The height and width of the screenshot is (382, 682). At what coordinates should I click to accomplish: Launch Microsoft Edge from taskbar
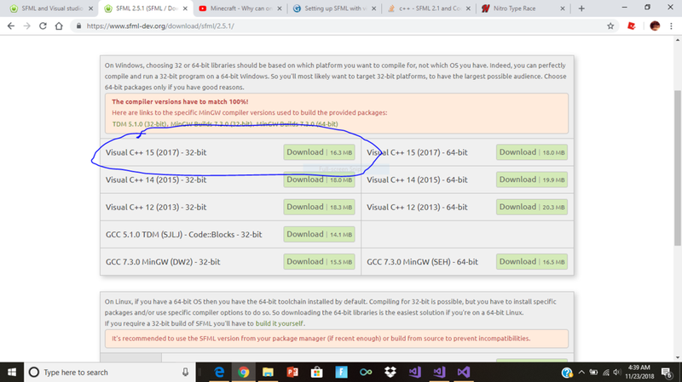tap(219, 372)
